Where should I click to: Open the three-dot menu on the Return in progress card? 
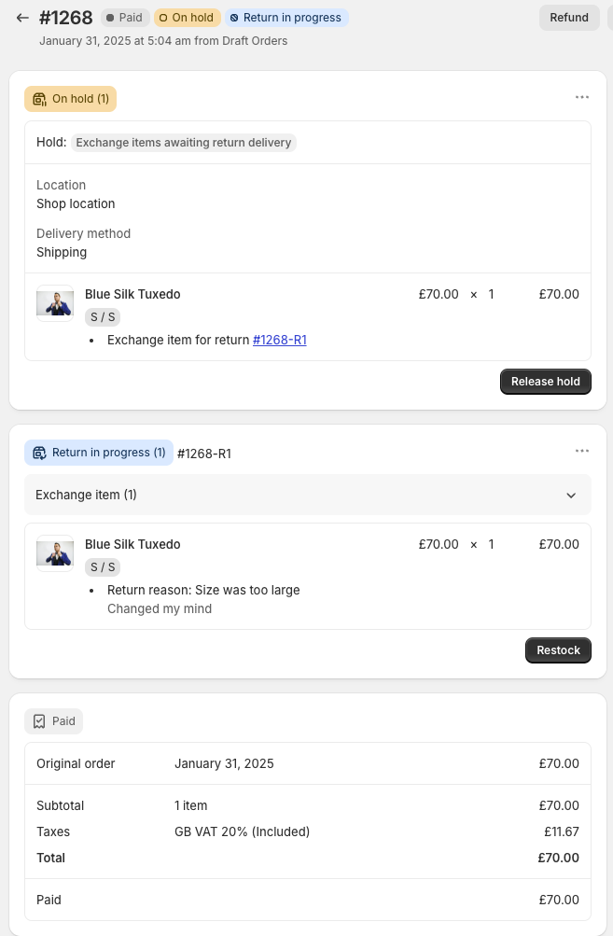(582, 451)
